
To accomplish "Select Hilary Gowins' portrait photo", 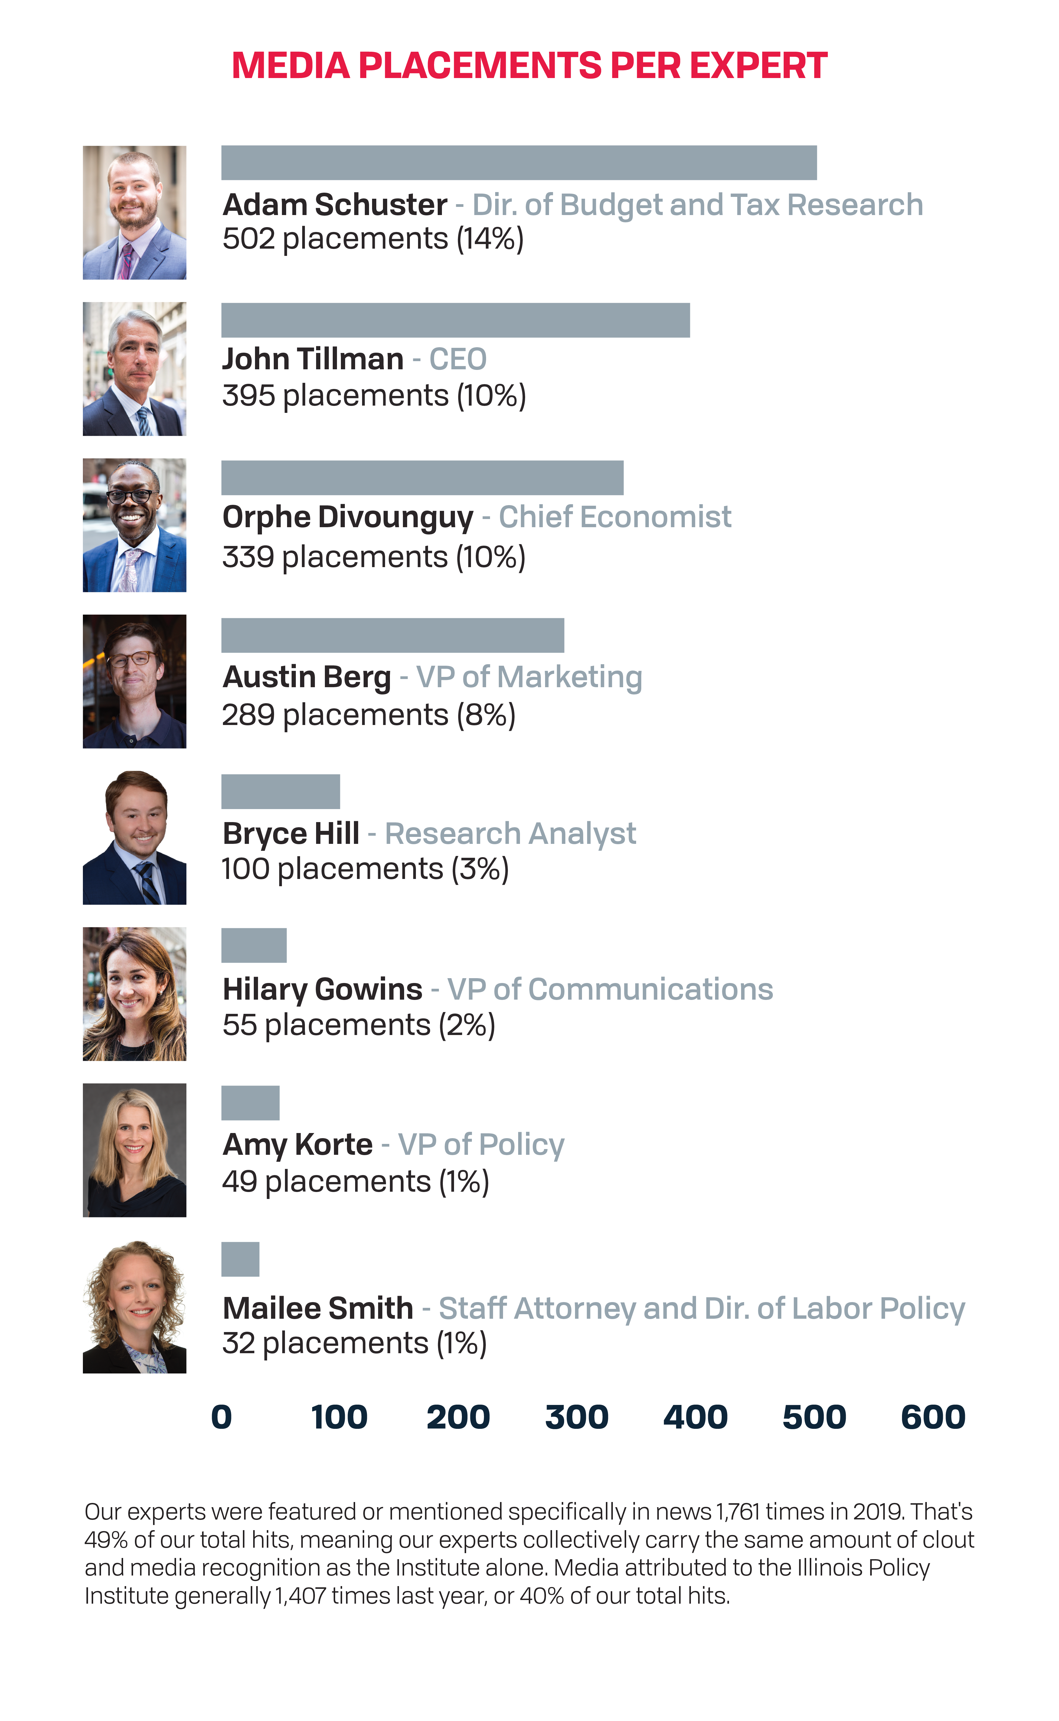I will 135,994.
